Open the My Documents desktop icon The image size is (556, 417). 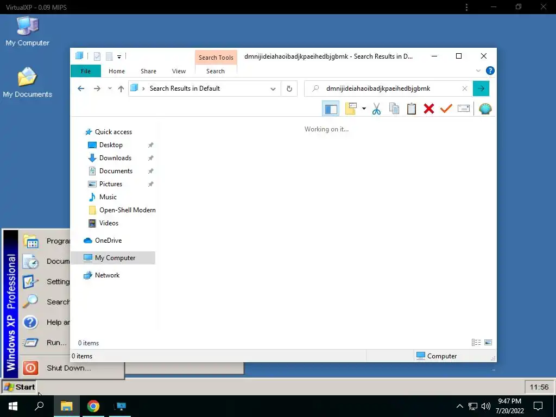click(27, 83)
